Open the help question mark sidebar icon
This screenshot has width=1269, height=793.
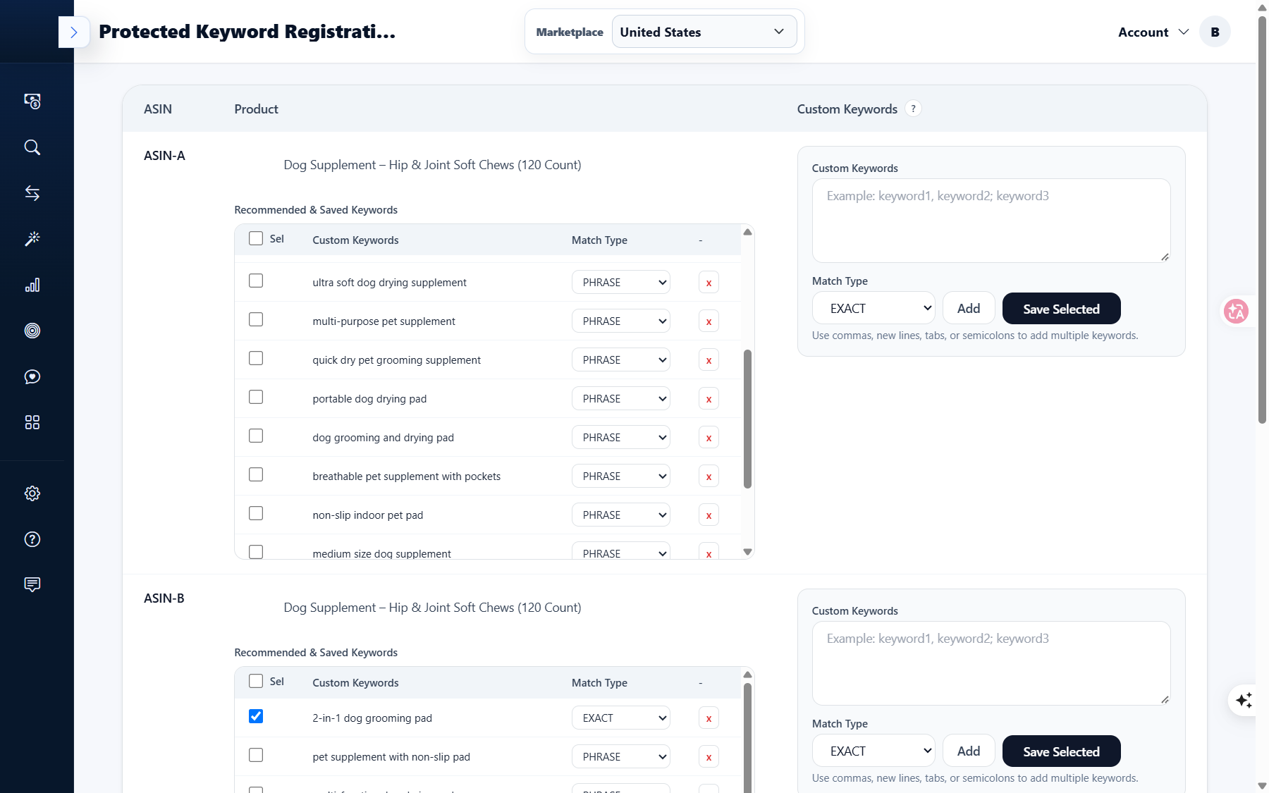32,539
